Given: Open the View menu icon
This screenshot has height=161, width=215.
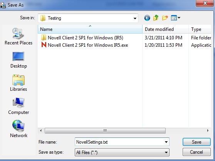Looking at the screenshot, I should [x=176, y=18].
